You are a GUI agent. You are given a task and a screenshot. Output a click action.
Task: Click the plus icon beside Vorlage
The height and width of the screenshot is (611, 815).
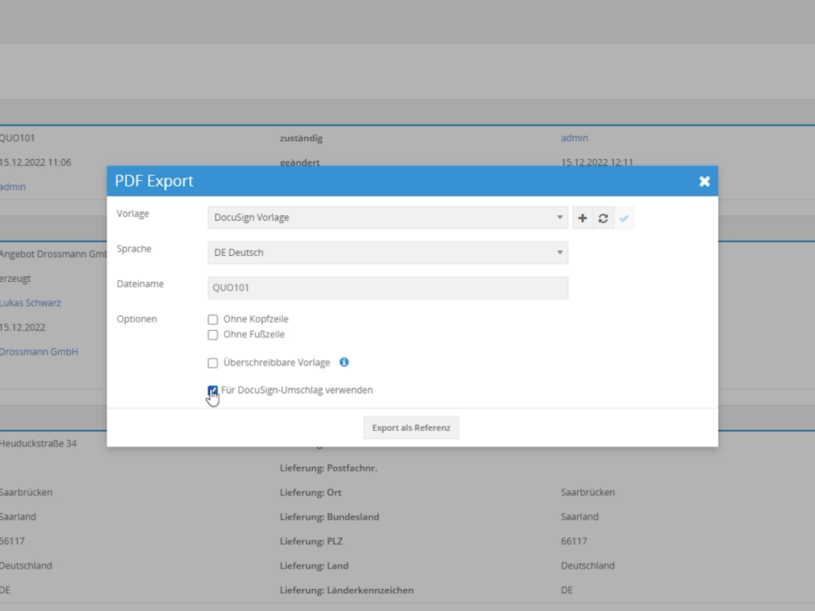[x=582, y=218]
